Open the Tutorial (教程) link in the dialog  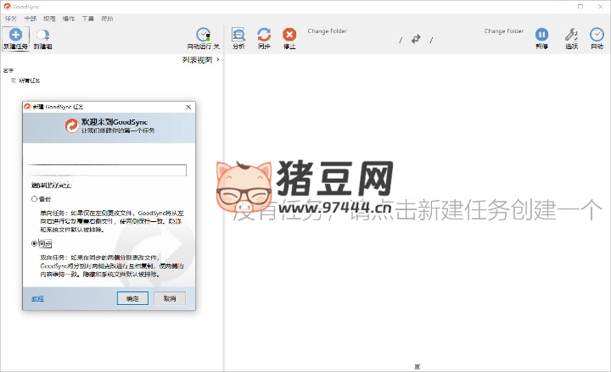click(x=37, y=298)
